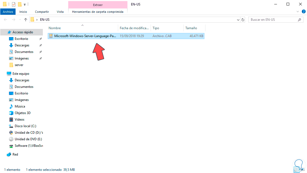
Task: Click the folder icon in address bar
Action: coord(32,20)
